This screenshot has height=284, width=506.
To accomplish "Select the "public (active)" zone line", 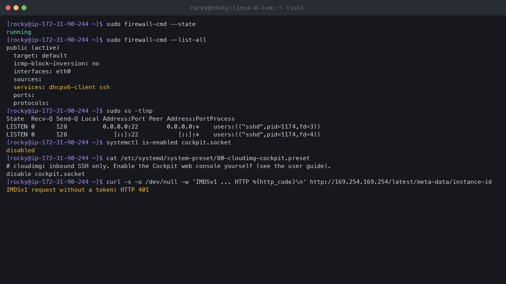I will pyautogui.click(x=33, y=48).
